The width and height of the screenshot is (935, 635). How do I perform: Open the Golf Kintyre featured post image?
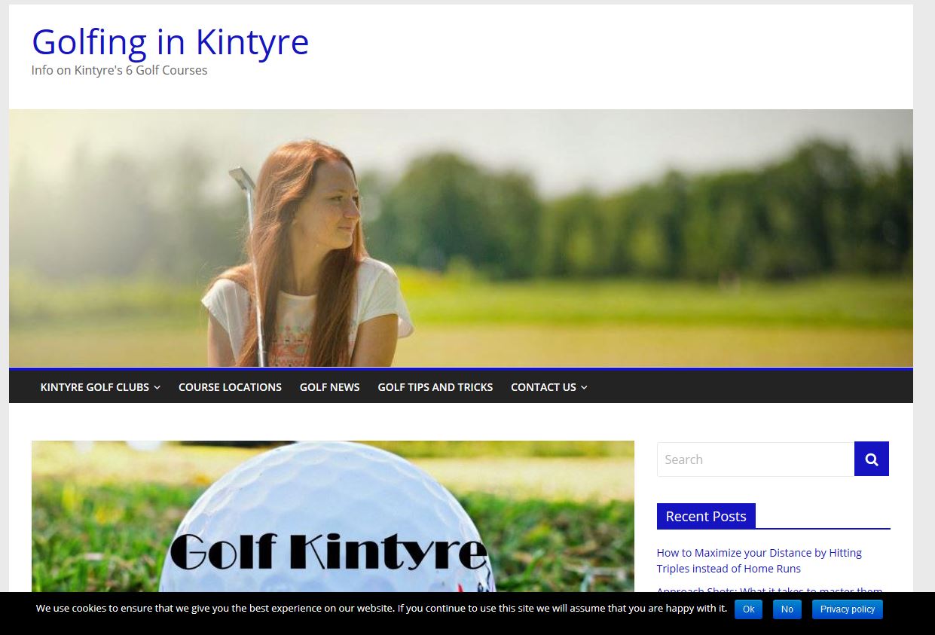(x=332, y=520)
